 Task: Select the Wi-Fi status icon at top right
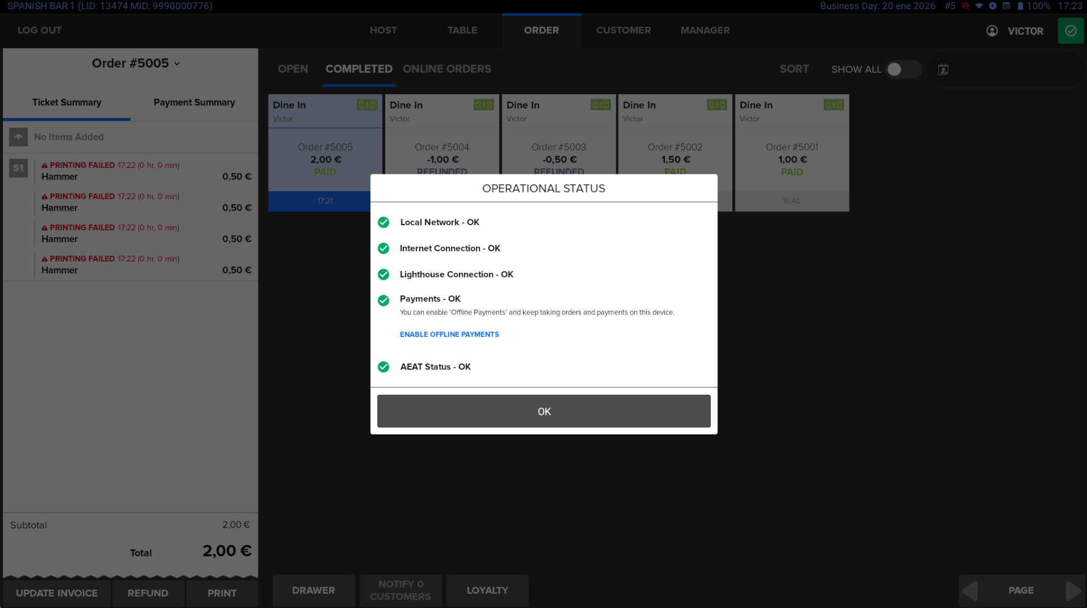pyautogui.click(x=979, y=6)
